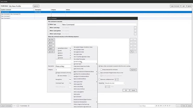The image size is (193, 108).
Task: Expand the Sounds submenu
Action: point(63,51)
